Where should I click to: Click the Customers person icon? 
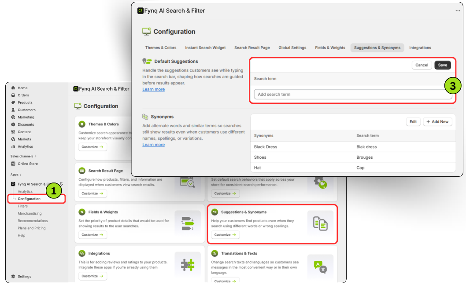[x=13, y=110]
